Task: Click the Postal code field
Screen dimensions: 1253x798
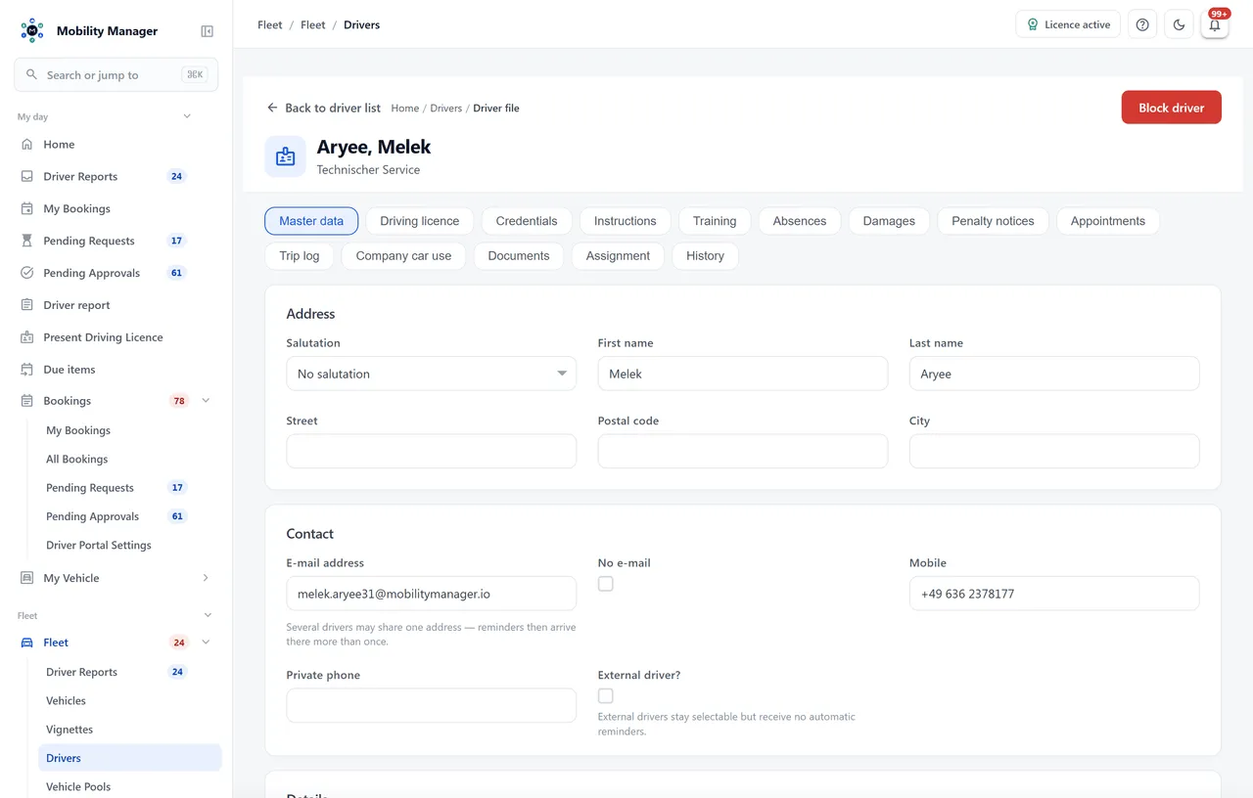Action: (x=743, y=451)
